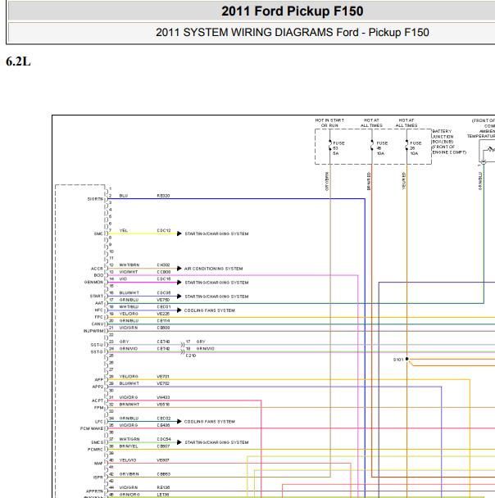Click the 'MAF' pin label
This screenshot has width=495, height=498.
pos(98,464)
